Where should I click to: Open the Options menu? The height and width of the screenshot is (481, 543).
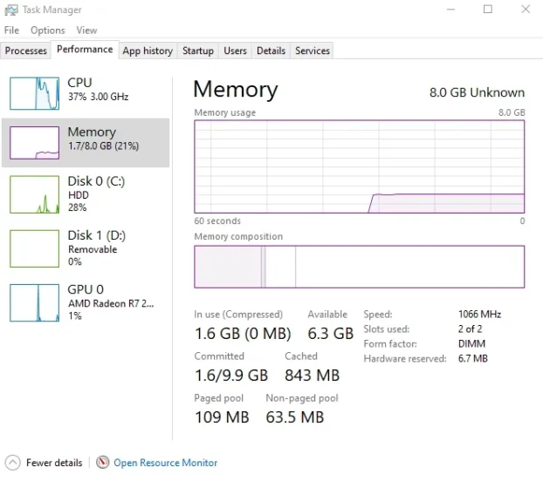point(48,30)
